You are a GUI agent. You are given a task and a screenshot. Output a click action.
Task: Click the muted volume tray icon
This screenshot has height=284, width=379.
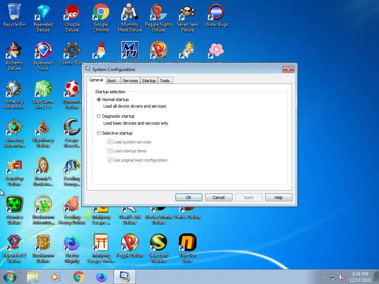pyautogui.click(x=342, y=277)
